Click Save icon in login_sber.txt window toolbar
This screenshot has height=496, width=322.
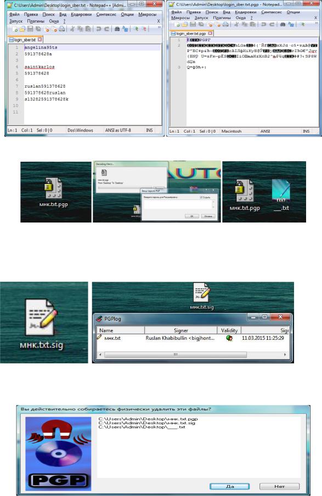(x=30, y=29)
